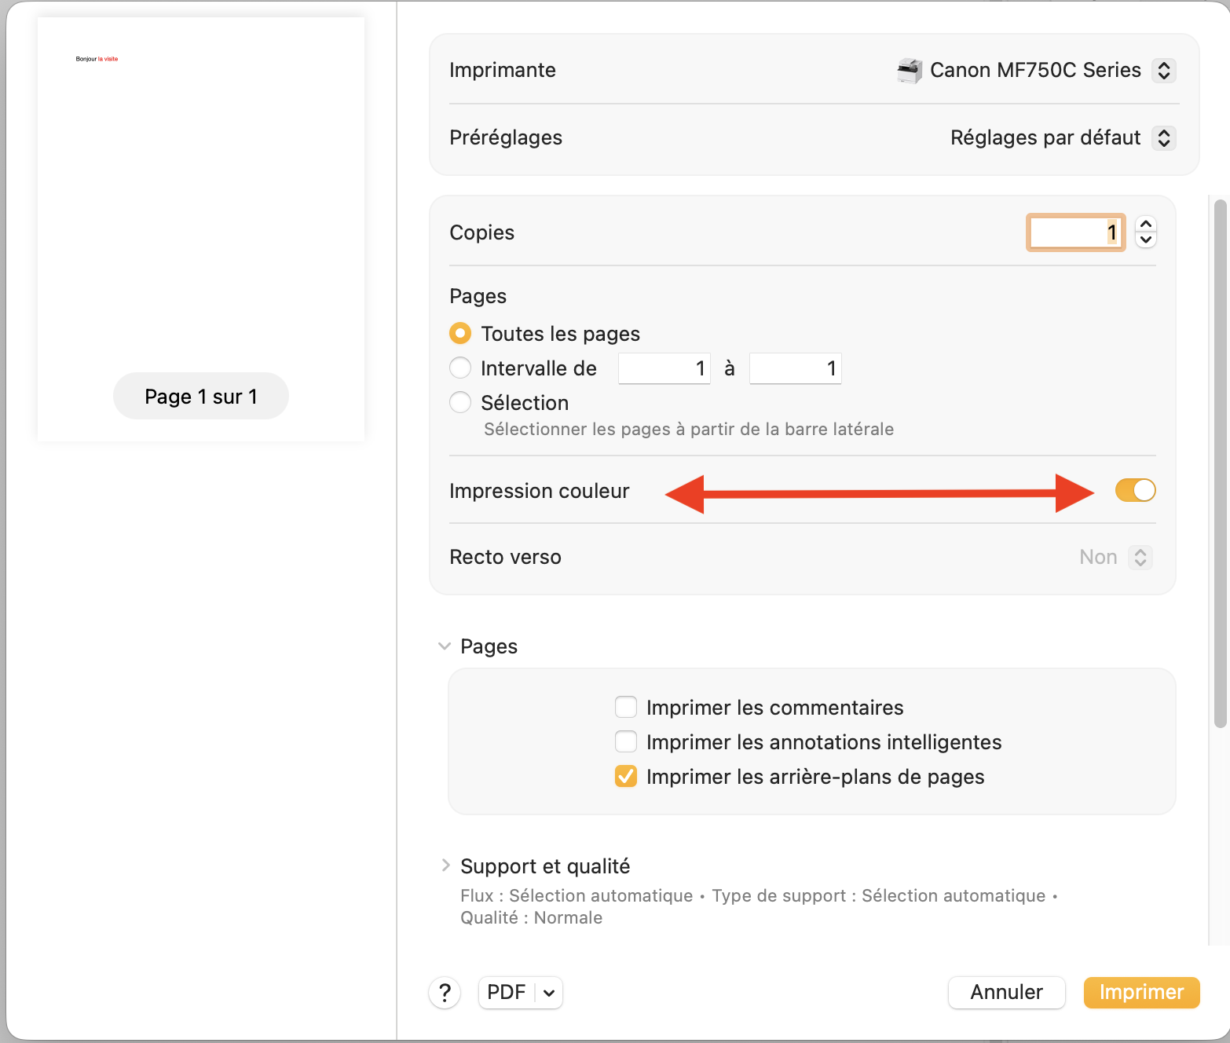
Task: Open the Préréglages presets dropdown
Action: tap(1163, 138)
